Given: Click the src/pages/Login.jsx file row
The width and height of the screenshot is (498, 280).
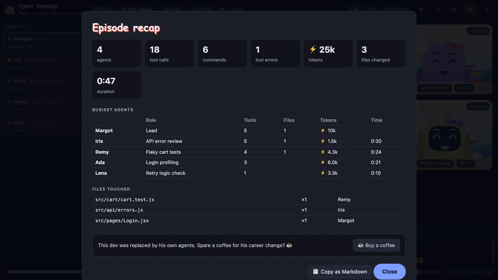Looking at the screenshot, I should pyautogui.click(x=249, y=221).
